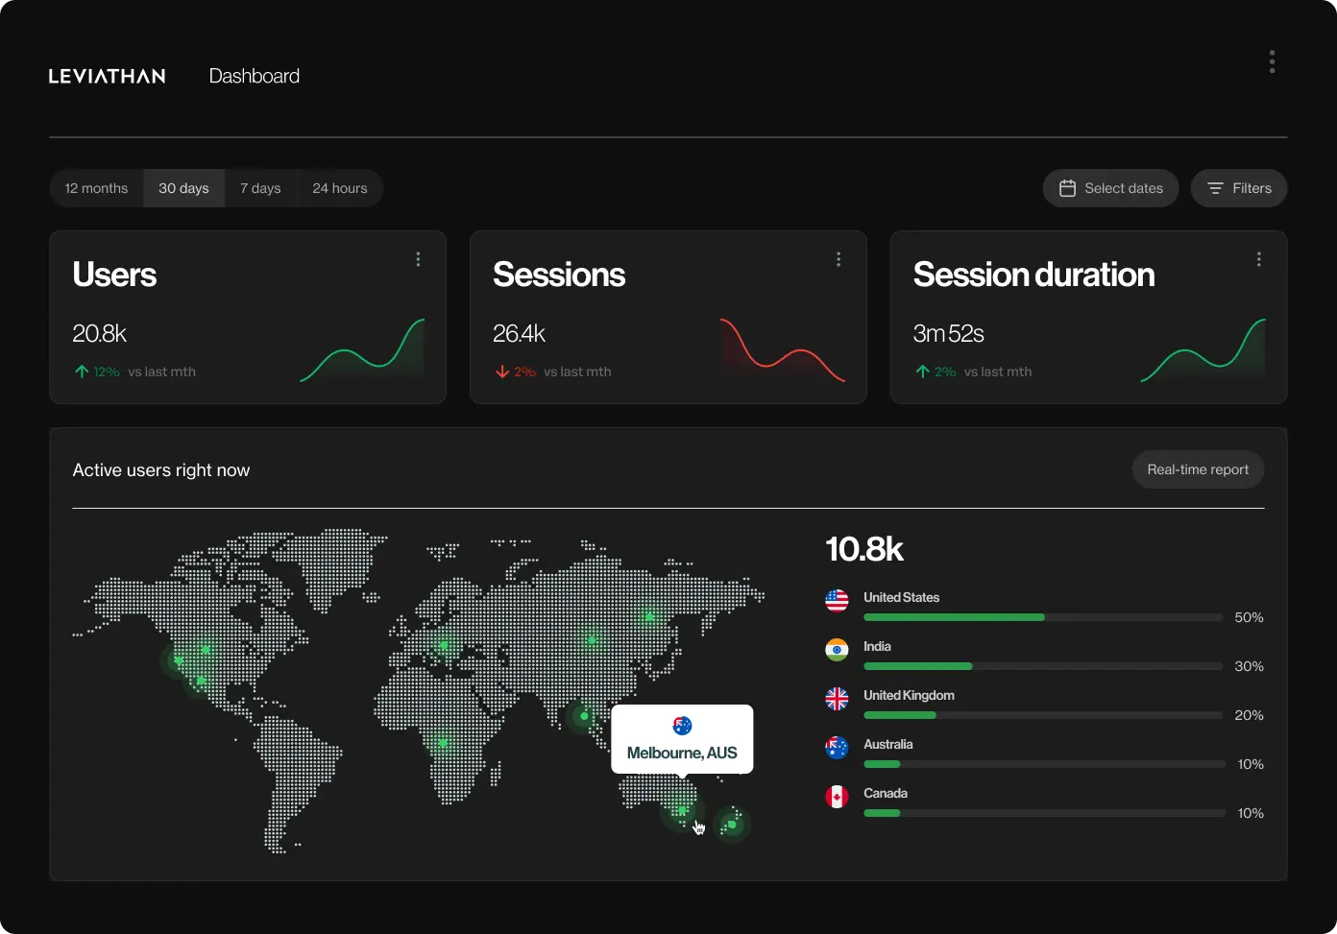Click the Australia flag in country list

click(x=837, y=748)
